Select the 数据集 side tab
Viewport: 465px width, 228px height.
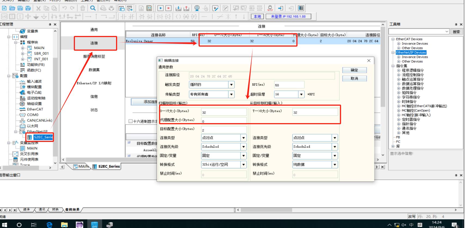(x=94, y=70)
